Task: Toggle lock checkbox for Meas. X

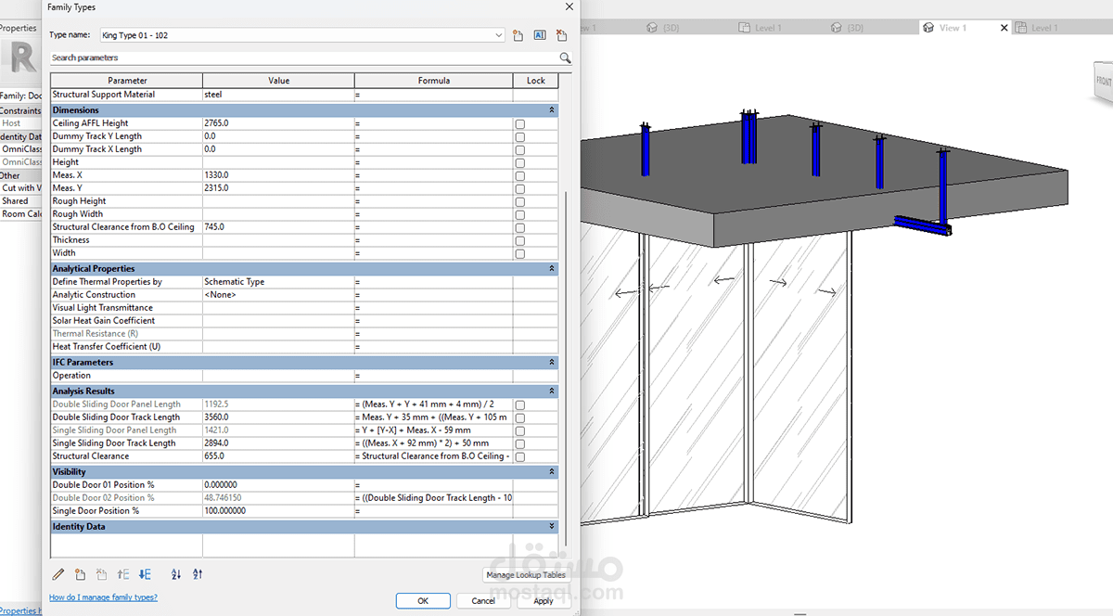Action: [519, 175]
